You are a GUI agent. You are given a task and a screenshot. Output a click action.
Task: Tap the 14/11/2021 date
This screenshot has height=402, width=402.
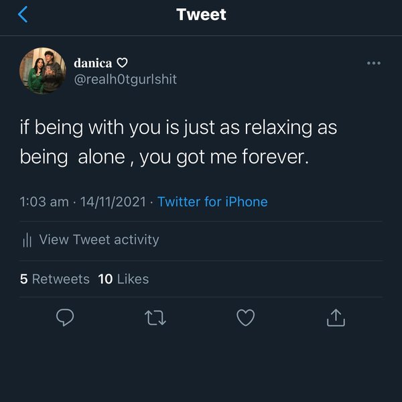113,202
